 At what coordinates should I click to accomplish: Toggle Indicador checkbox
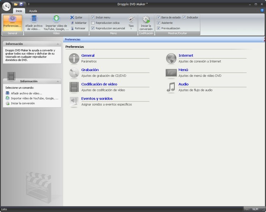(x=184, y=17)
